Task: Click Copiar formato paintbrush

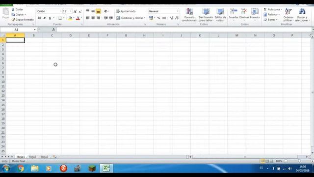Action: [x=23, y=20]
